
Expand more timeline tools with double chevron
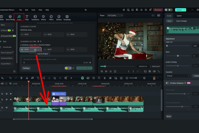pos(71,78)
